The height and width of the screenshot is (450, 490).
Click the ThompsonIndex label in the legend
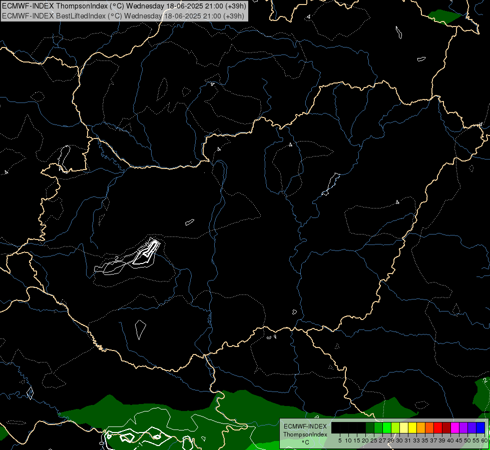click(x=305, y=434)
